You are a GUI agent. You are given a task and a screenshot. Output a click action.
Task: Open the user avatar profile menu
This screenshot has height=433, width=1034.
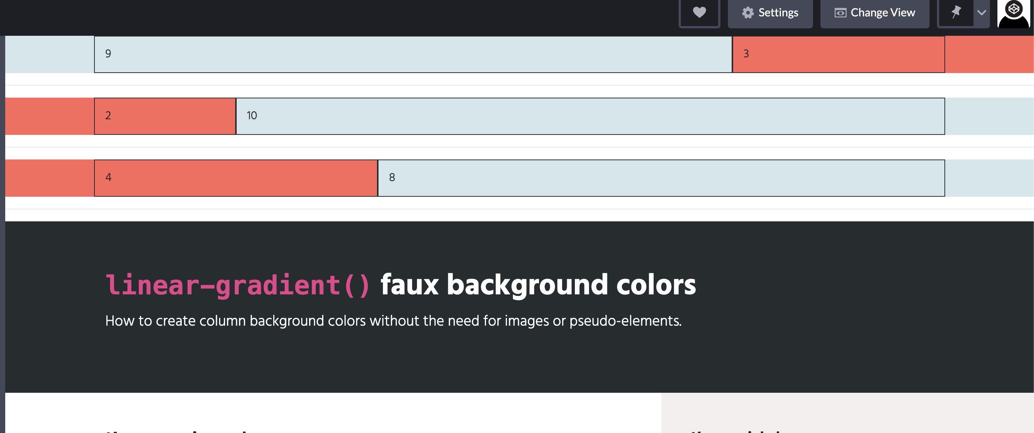pos(1013,15)
